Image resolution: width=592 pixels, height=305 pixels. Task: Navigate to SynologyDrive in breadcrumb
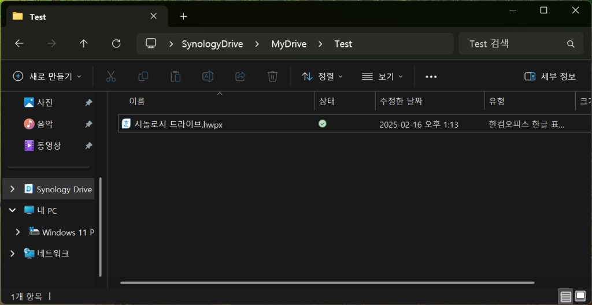pos(212,44)
